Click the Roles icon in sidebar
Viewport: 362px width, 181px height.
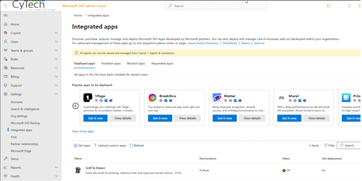pyautogui.click(x=5, y=59)
